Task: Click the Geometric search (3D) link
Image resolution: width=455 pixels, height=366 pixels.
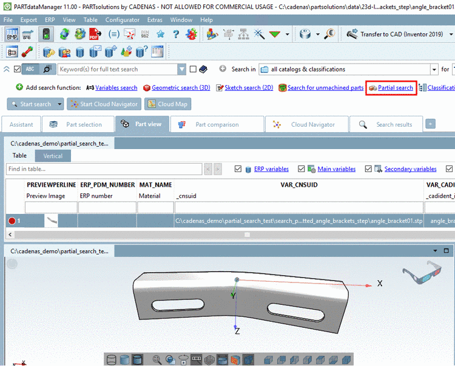Action: (181, 87)
